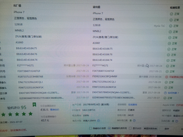
Task: Click the 可能更换过电池 warning link
Action: 176,77
